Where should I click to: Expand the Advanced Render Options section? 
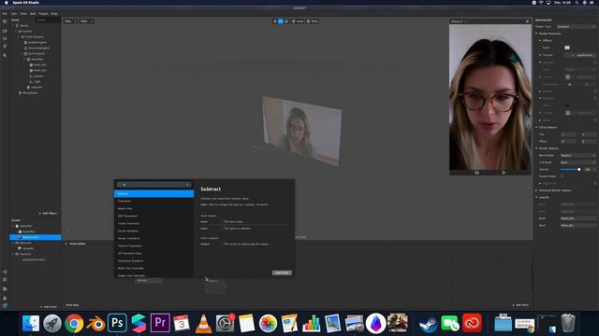(x=536, y=190)
